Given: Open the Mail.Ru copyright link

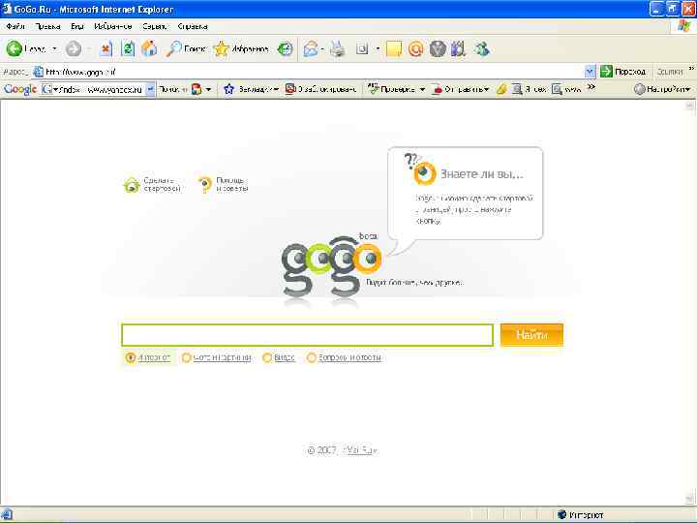Looking at the screenshot, I should pyautogui.click(x=360, y=450).
